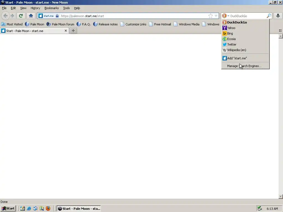Open the Customize Links bookmark
The height and width of the screenshot is (212, 283).
(x=133, y=24)
